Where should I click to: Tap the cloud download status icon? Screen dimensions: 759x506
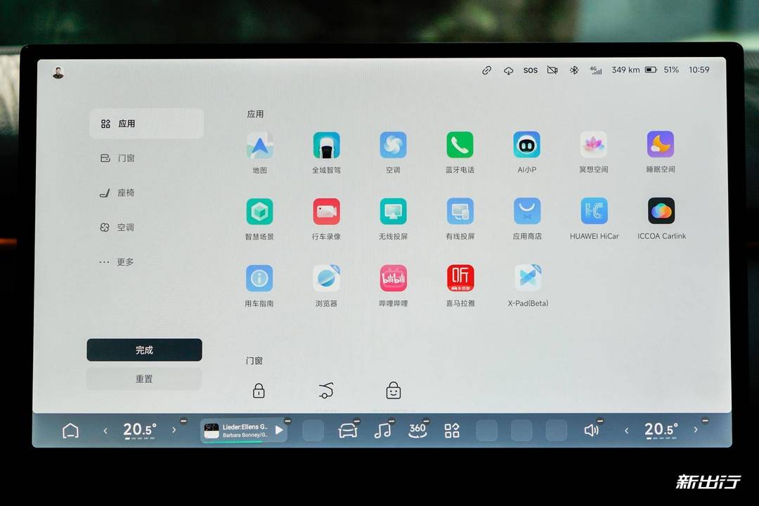[x=508, y=71]
